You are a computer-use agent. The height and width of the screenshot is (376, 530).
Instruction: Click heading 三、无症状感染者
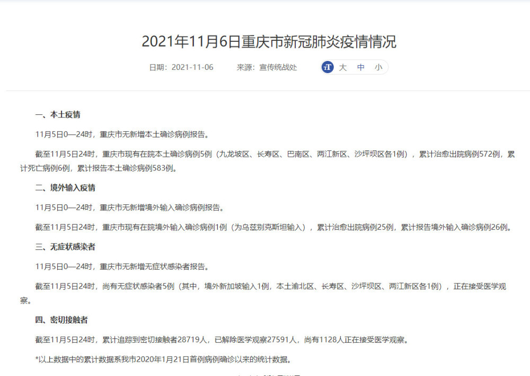(x=65, y=247)
